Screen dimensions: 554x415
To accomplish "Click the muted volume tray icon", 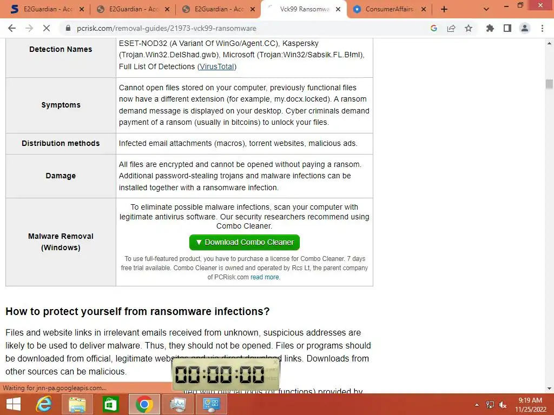I will (x=503, y=404).
